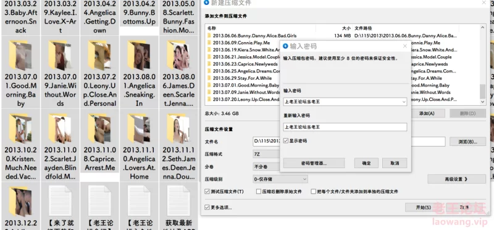Enable 压缩后删除原始文件 checkbox
This screenshot has width=494, height=230.
point(259,192)
